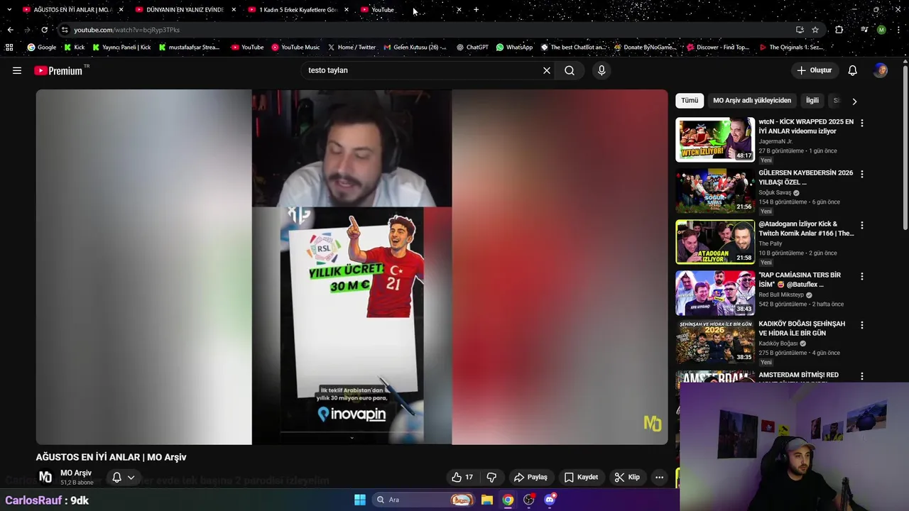
Task: Save video with Kaydet button
Action: tap(581, 477)
